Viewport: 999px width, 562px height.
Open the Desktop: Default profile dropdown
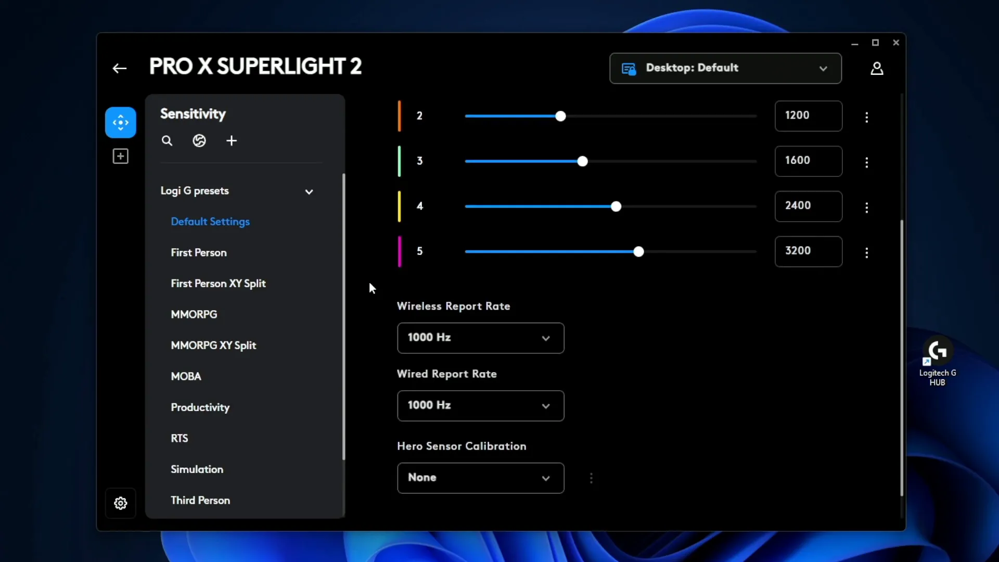tap(725, 68)
